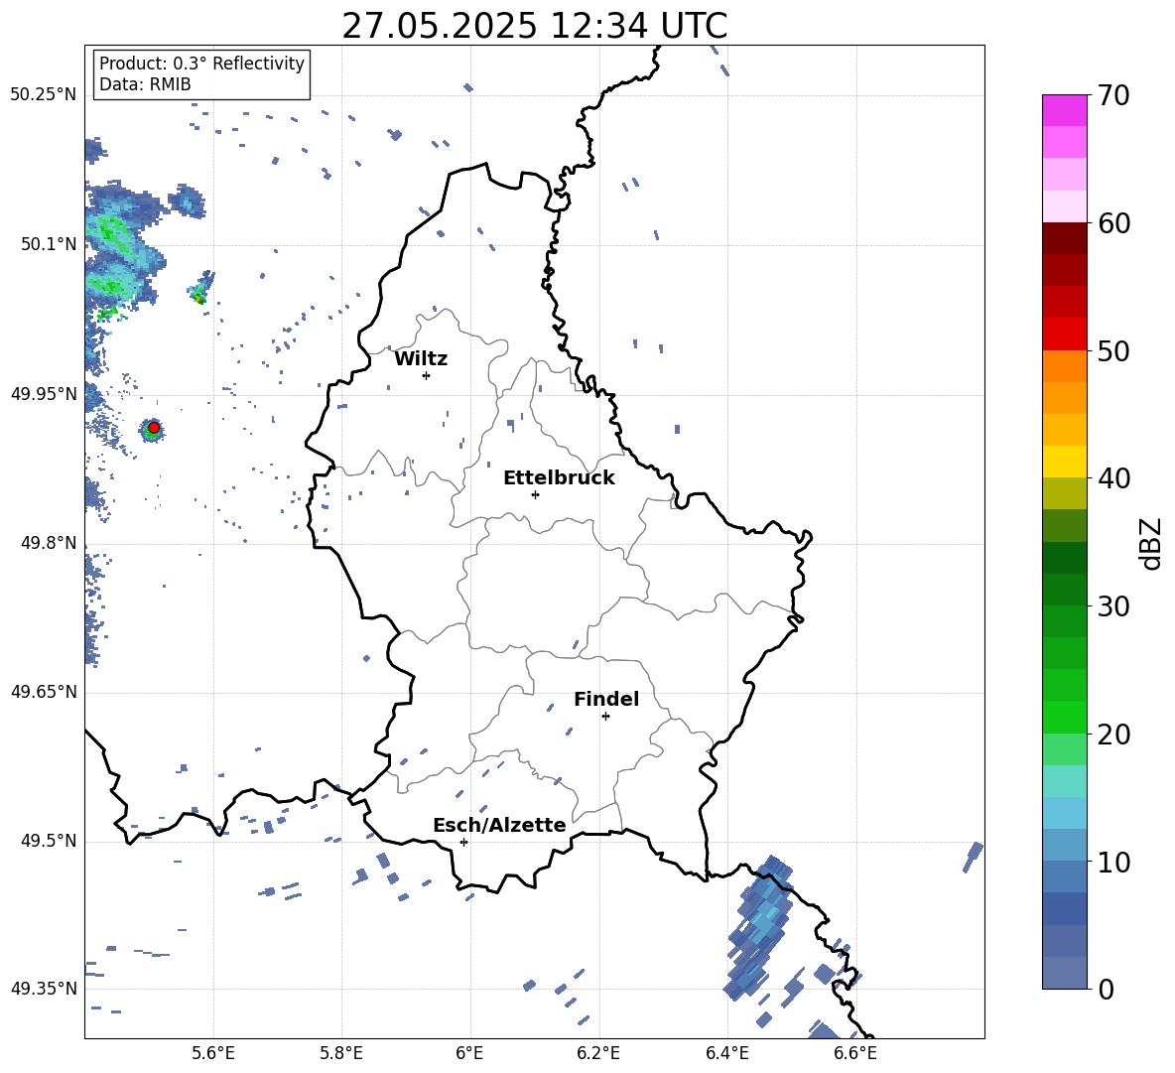Click the 50 tick on colorbar
The width and height of the screenshot is (1175, 1073).
click(x=1113, y=350)
